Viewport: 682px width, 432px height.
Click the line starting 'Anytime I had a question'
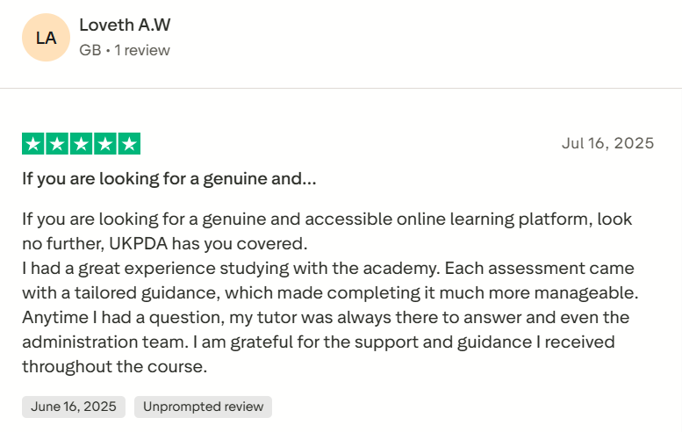(x=325, y=317)
